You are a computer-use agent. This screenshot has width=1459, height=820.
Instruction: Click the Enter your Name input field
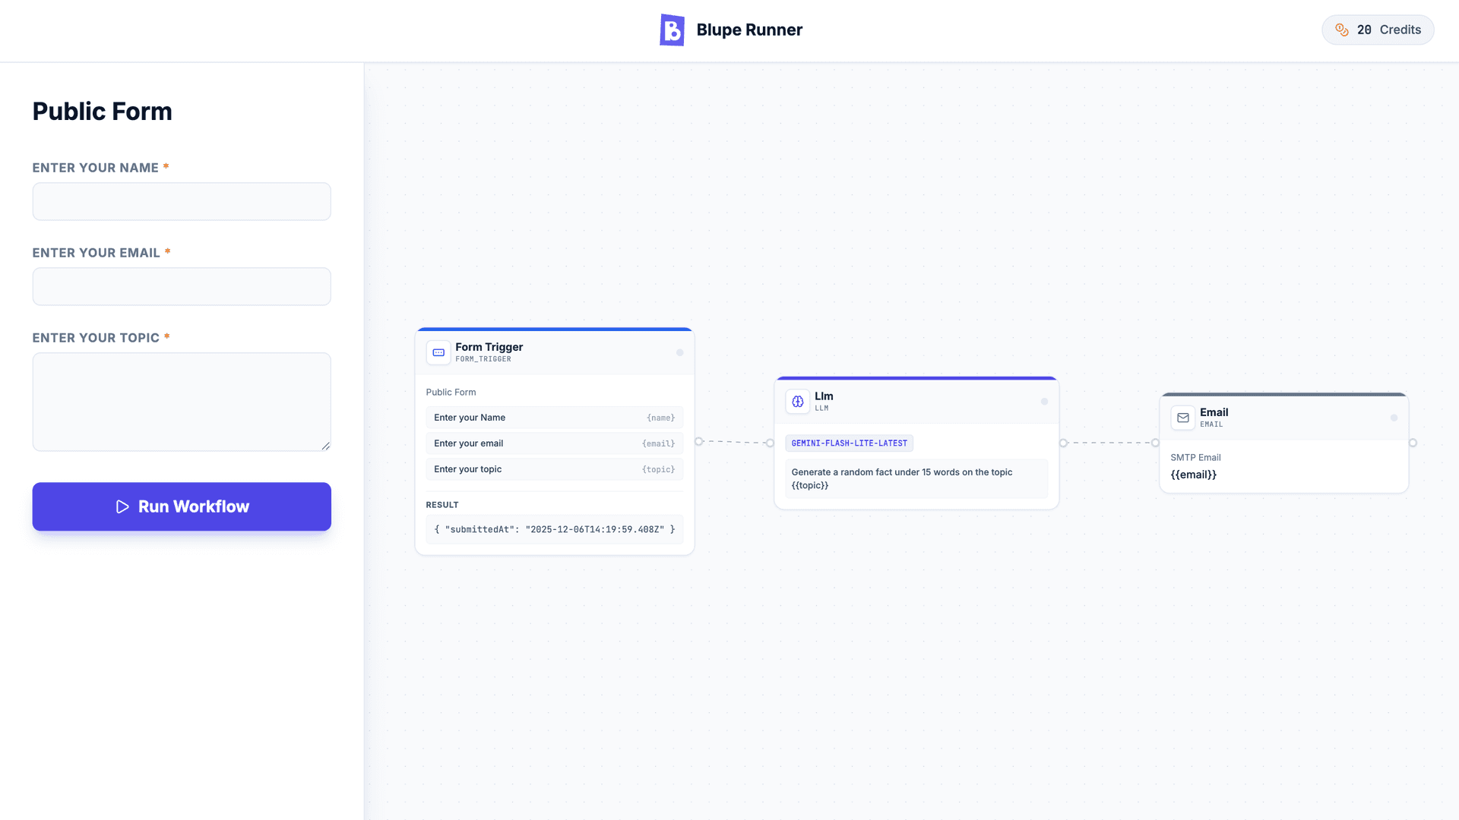coord(182,201)
